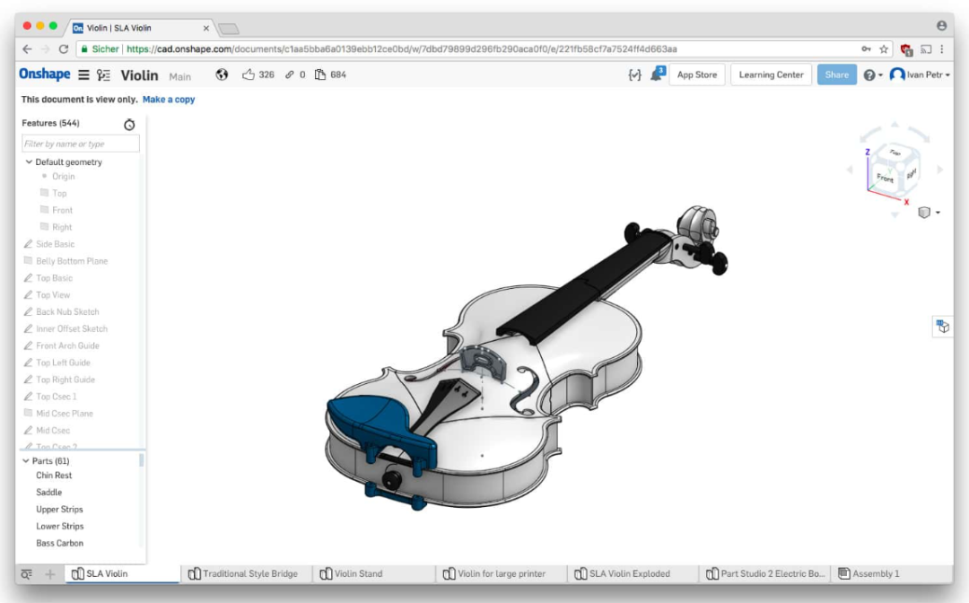Collapse the Parts (61) list
Screen dimensions: 969x603
click(x=25, y=461)
